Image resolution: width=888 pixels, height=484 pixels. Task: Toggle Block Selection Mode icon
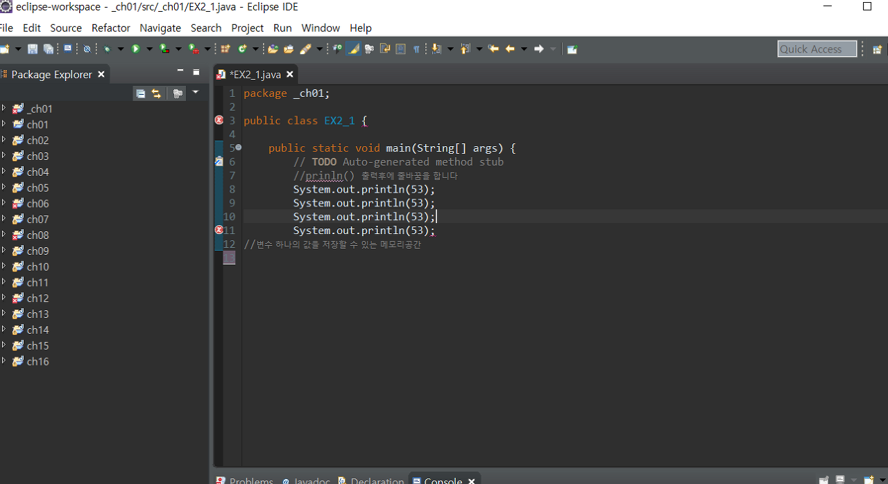[400, 49]
